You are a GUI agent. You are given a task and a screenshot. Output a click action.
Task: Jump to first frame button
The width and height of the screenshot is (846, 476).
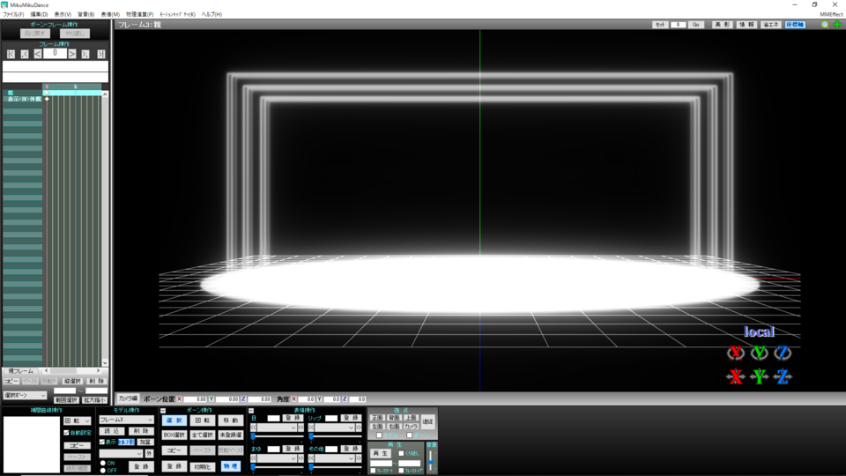tap(11, 54)
